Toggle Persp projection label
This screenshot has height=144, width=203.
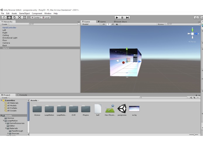coord(192,42)
